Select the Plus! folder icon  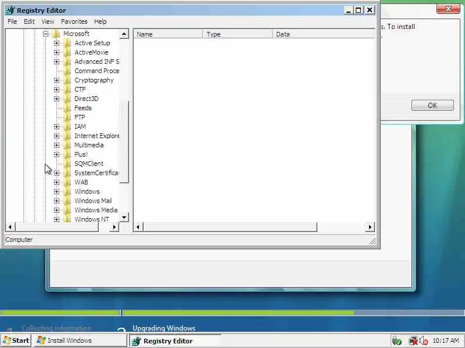coord(67,154)
